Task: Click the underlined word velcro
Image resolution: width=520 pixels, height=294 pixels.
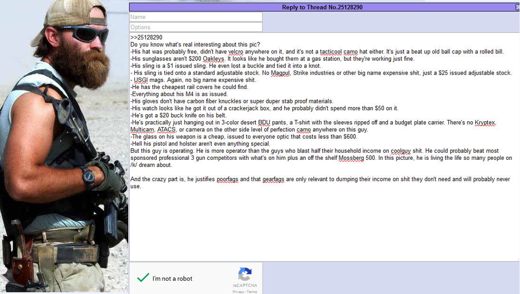Action: point(235,52)
